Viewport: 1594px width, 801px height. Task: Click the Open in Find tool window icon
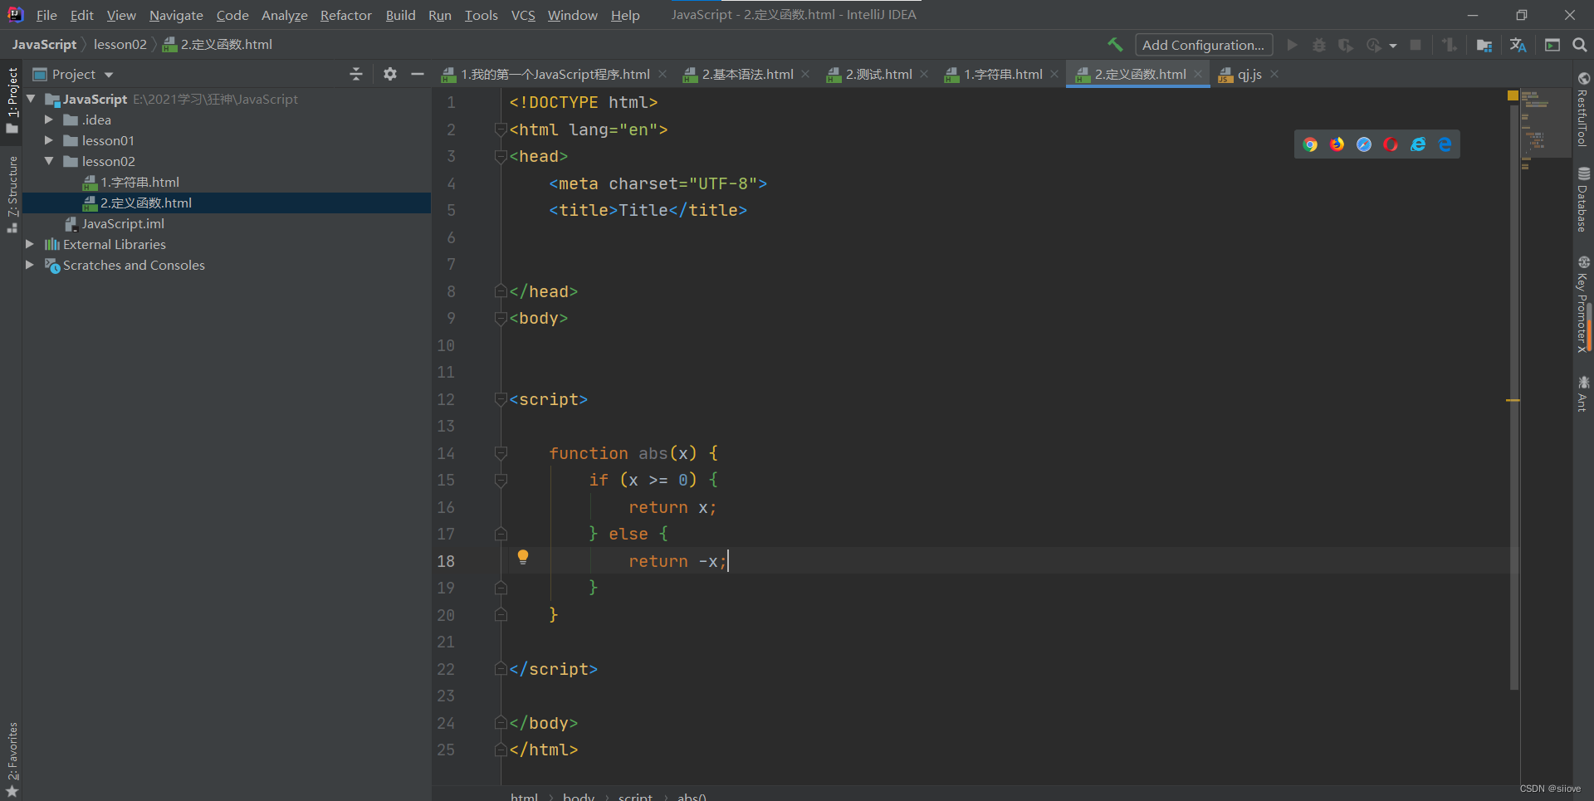[1552, 45]
